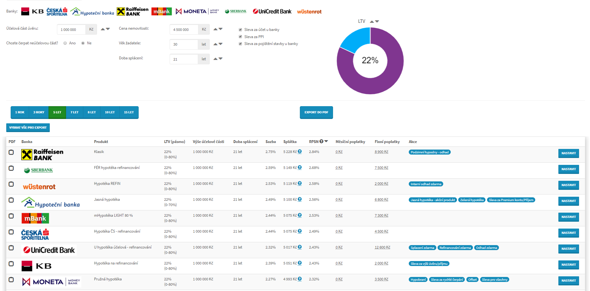Click the Doba splácení years field
This screenshot has width=590, height=291.
tap(184, 59)
